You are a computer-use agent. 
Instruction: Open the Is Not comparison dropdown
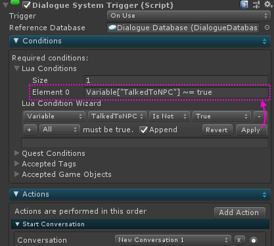(169, 116)
